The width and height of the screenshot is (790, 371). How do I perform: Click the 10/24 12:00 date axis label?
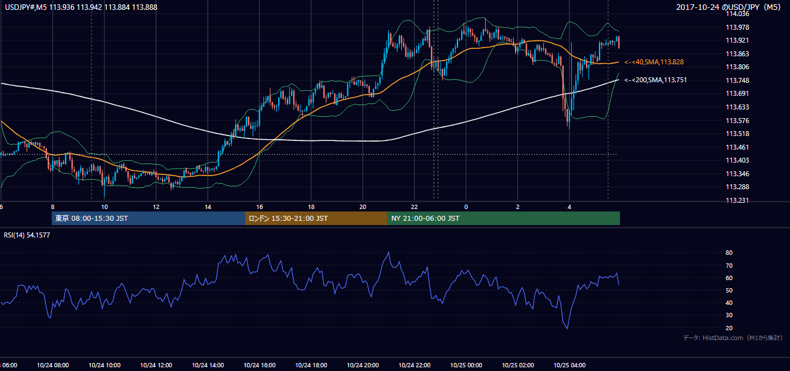156,365
